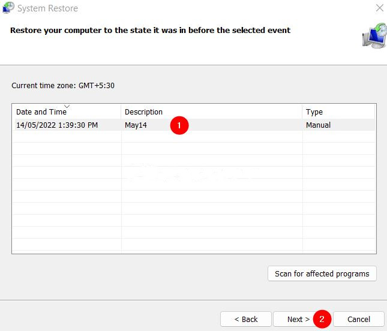This screenshot has height=331, width=387.
Task: Go to previous step with Back button
Action: pos(245,319)
